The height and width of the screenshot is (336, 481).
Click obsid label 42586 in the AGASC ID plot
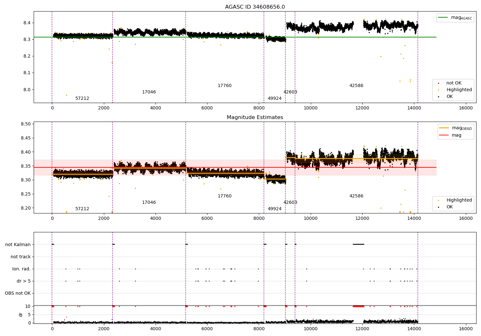356,86
